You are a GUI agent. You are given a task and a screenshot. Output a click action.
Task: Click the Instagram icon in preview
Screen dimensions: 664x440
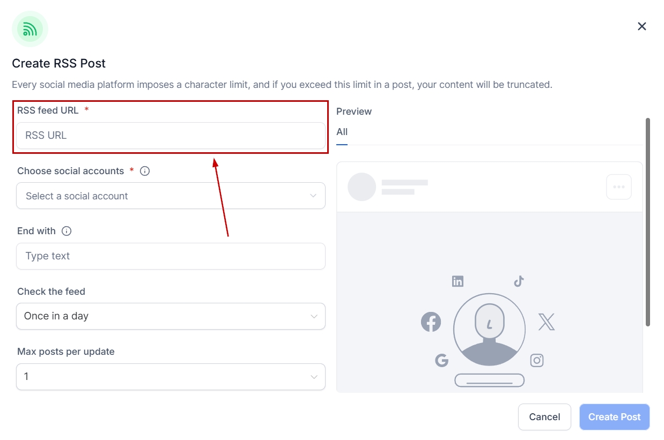pyautogui.click(x=537, y=360)
